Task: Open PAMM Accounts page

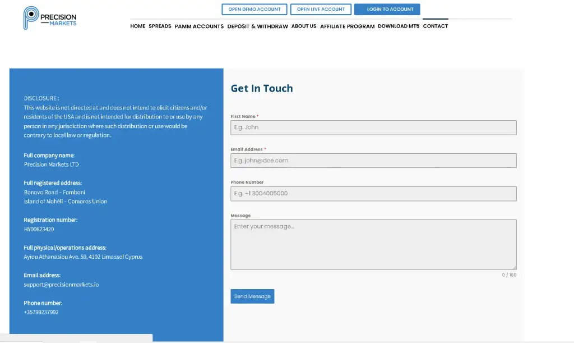Action: point(199,26)
